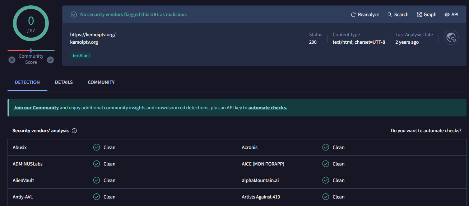Follow the automate checks link
The image size is (469, 206).
click(x=268, y=107)
